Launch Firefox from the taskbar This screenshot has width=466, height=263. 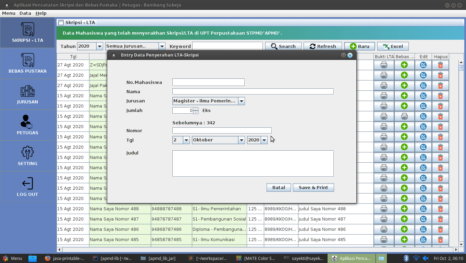pyautogui.click(x=47, y=259)
